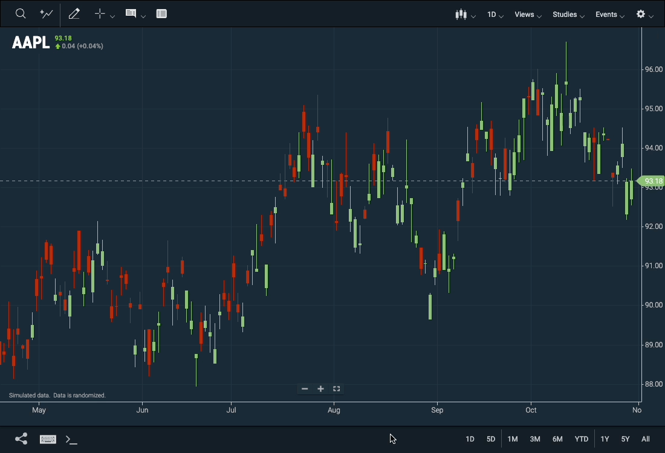
Task: Open the command line prompt icon
Action: (72, 440)
